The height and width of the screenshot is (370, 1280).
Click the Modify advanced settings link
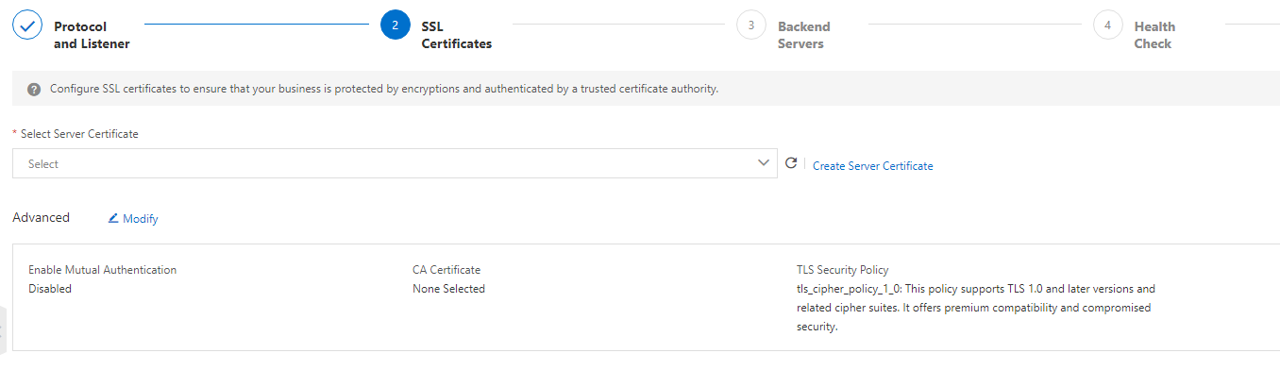[141, 219]
